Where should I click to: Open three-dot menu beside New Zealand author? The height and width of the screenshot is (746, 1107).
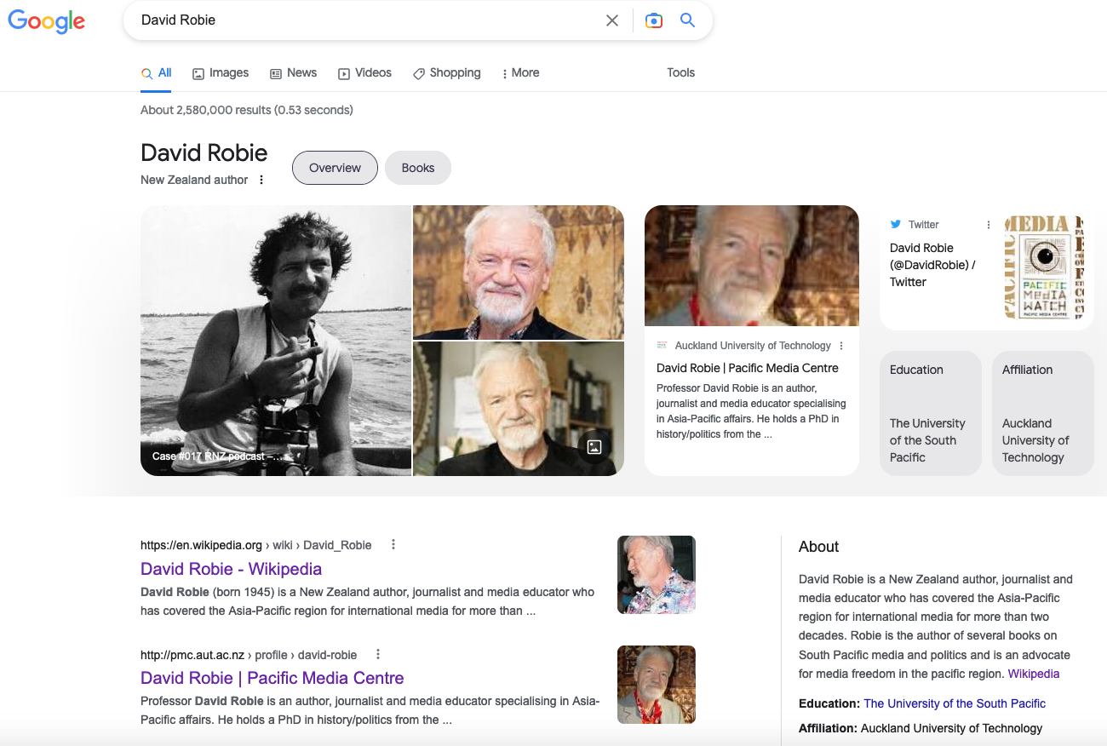tap(261, 180)
